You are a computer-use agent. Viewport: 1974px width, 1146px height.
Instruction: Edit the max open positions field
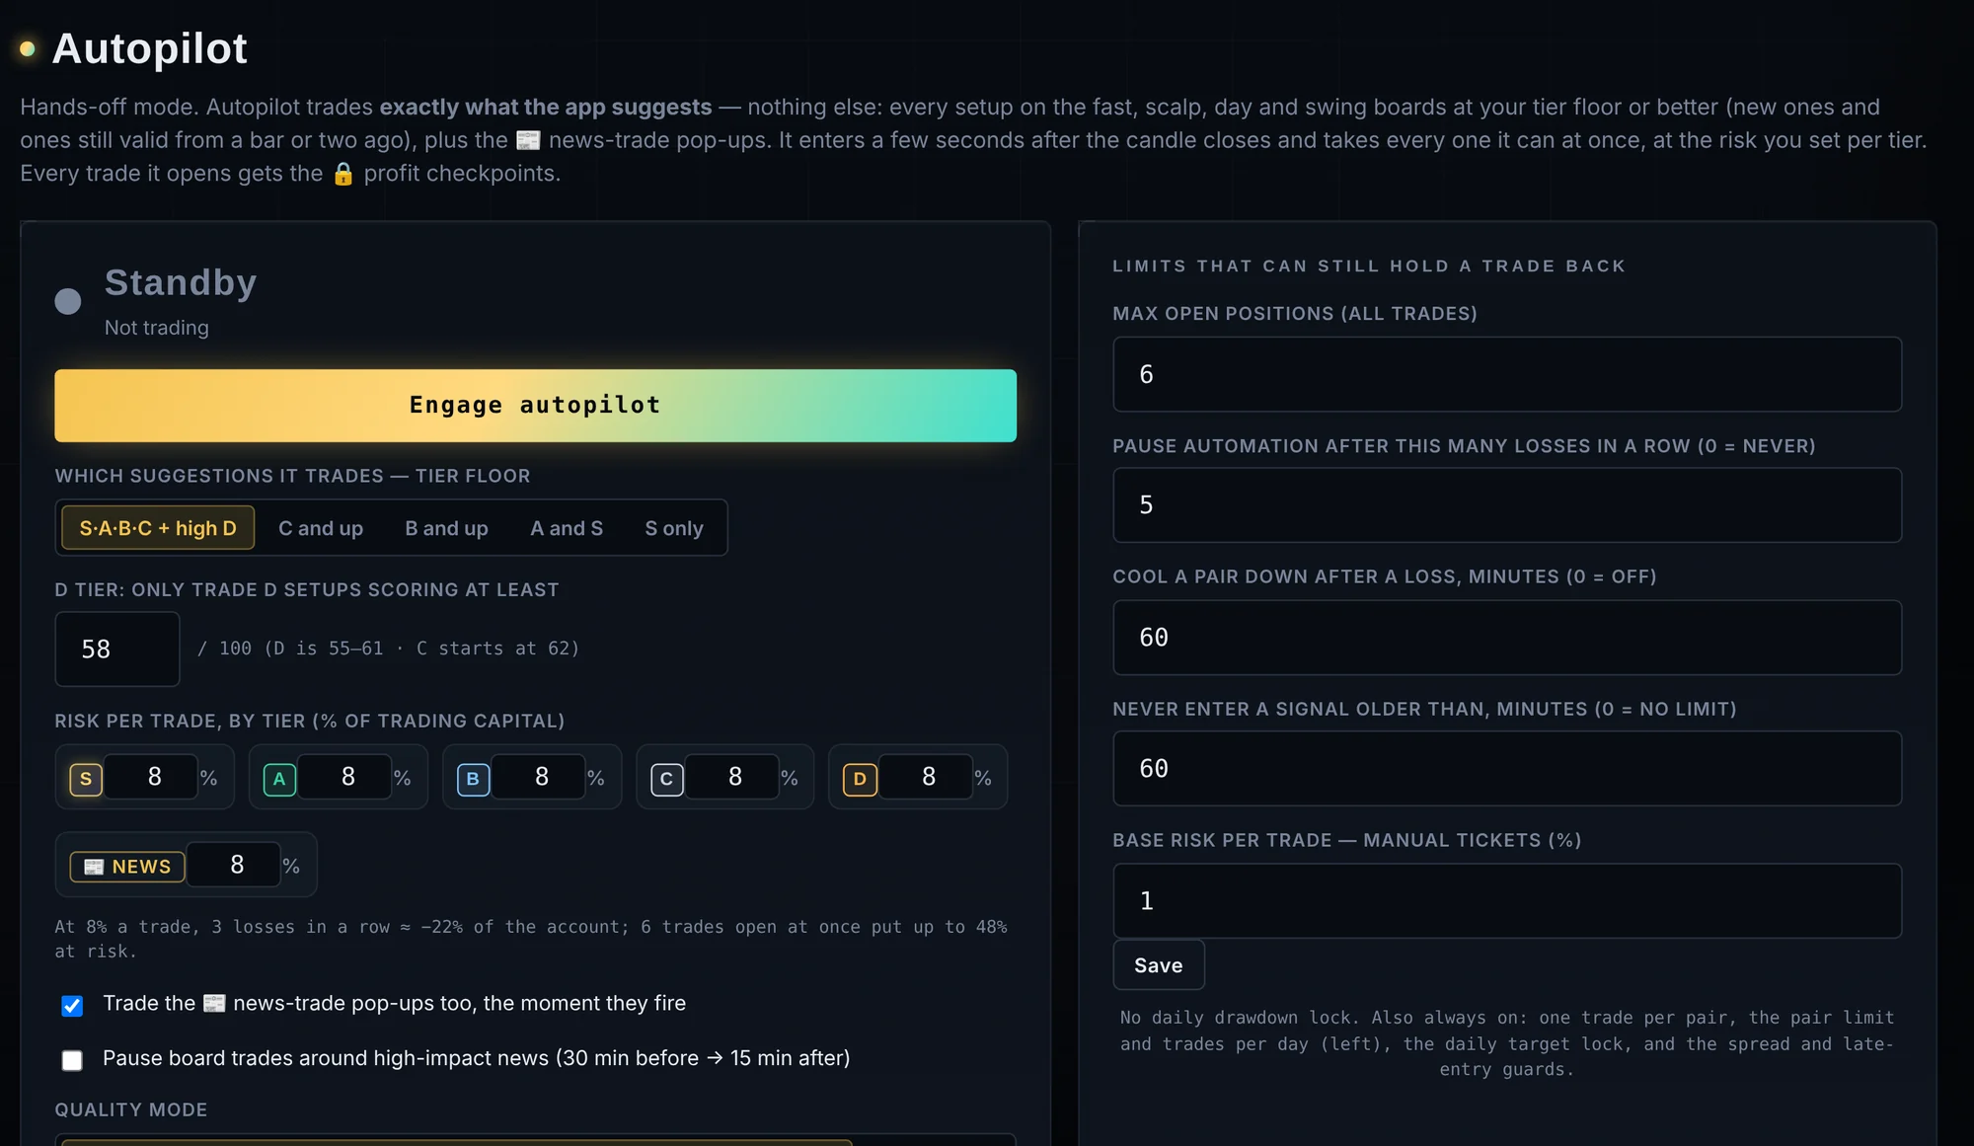(x=1507, y=374)
